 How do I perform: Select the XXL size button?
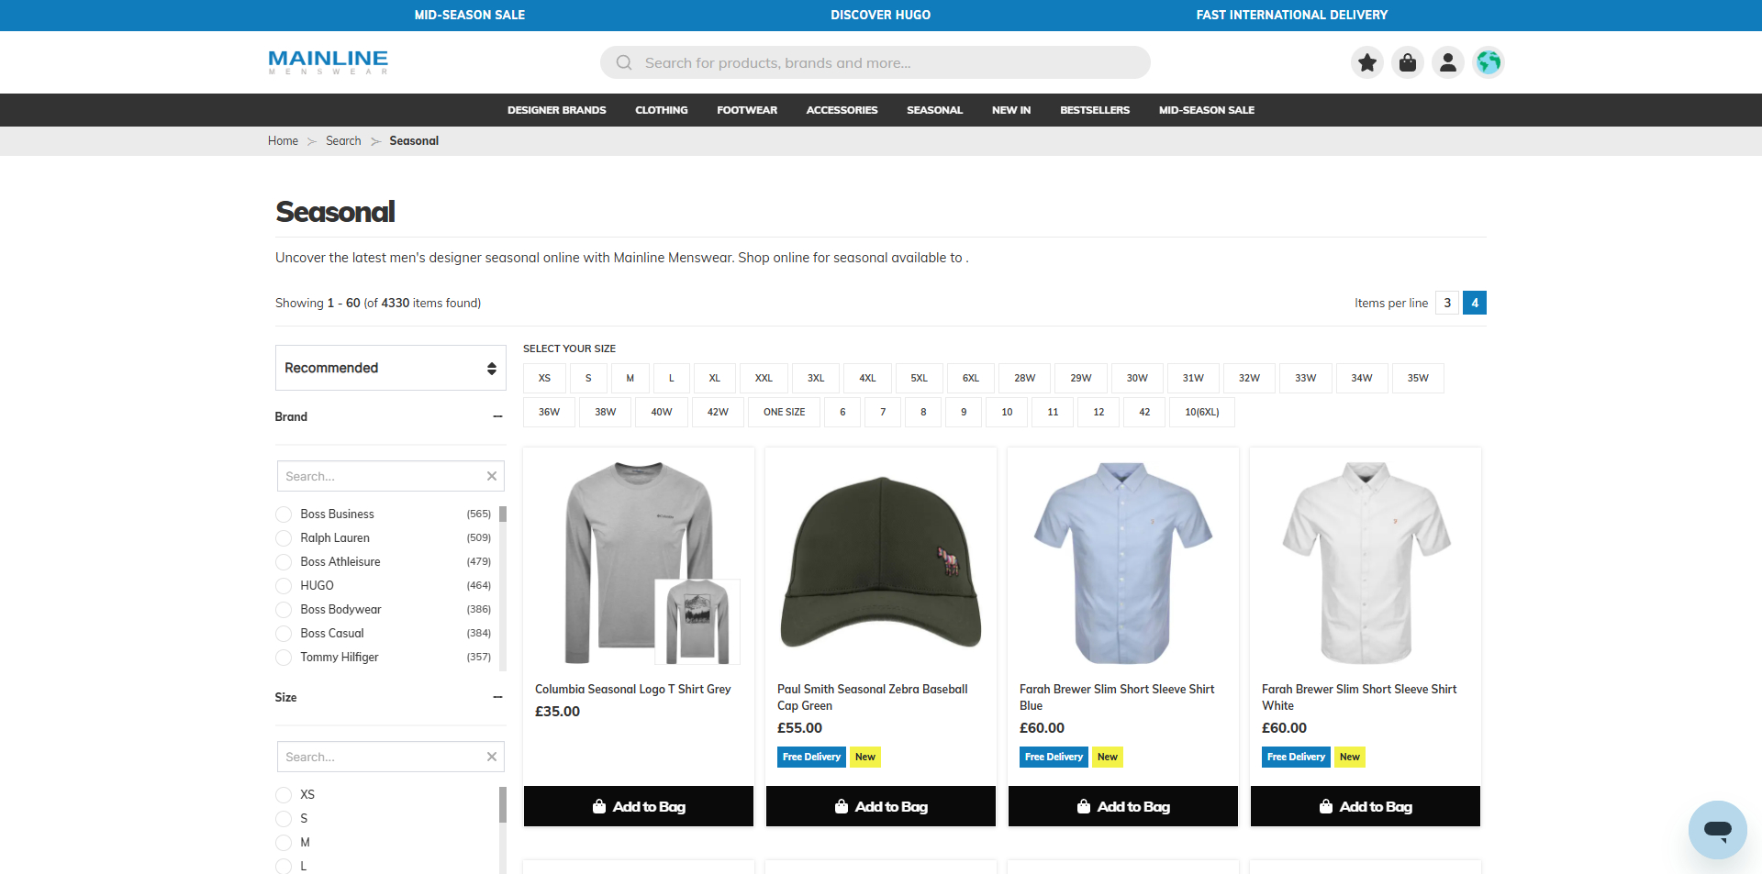pos(764,378)
